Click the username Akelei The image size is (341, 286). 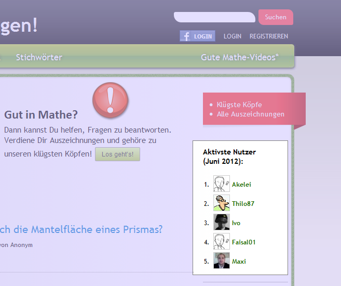coord(242,185)
